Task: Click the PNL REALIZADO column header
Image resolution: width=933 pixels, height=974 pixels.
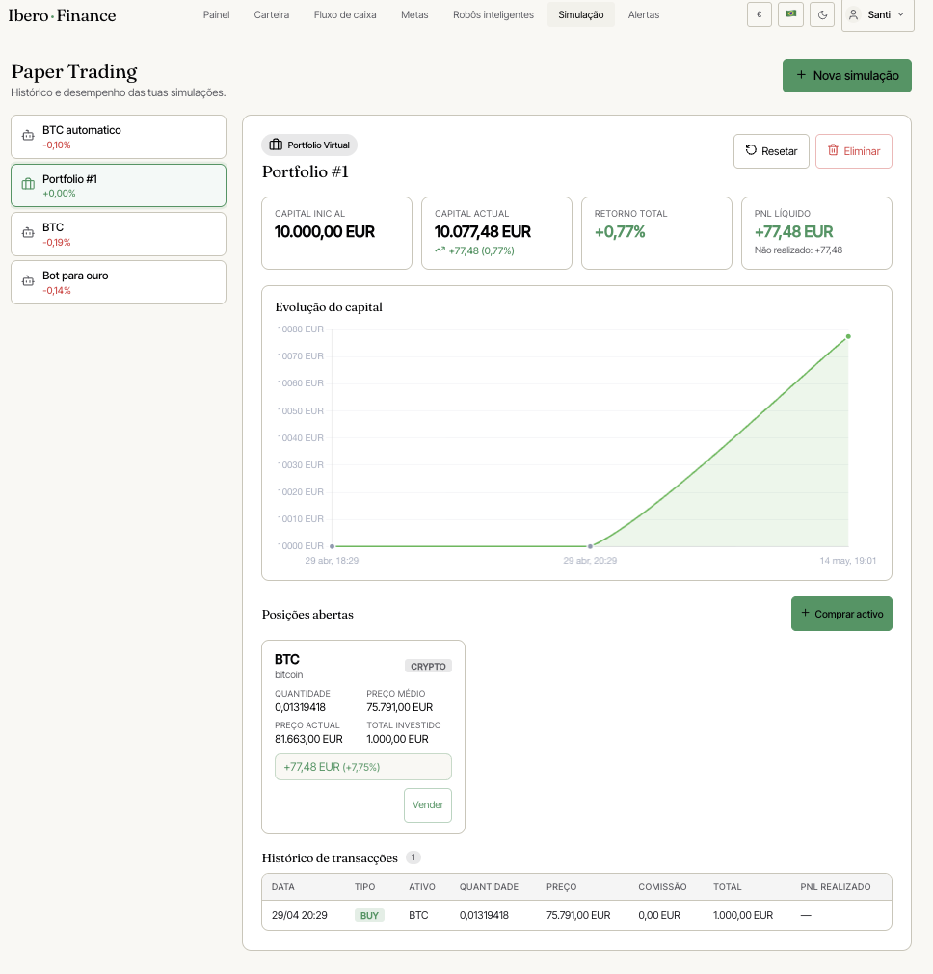Action: point(836,887)
